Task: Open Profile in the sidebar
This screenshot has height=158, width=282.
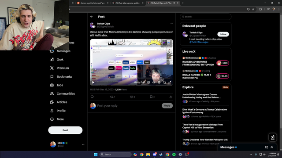Action: 58,111
